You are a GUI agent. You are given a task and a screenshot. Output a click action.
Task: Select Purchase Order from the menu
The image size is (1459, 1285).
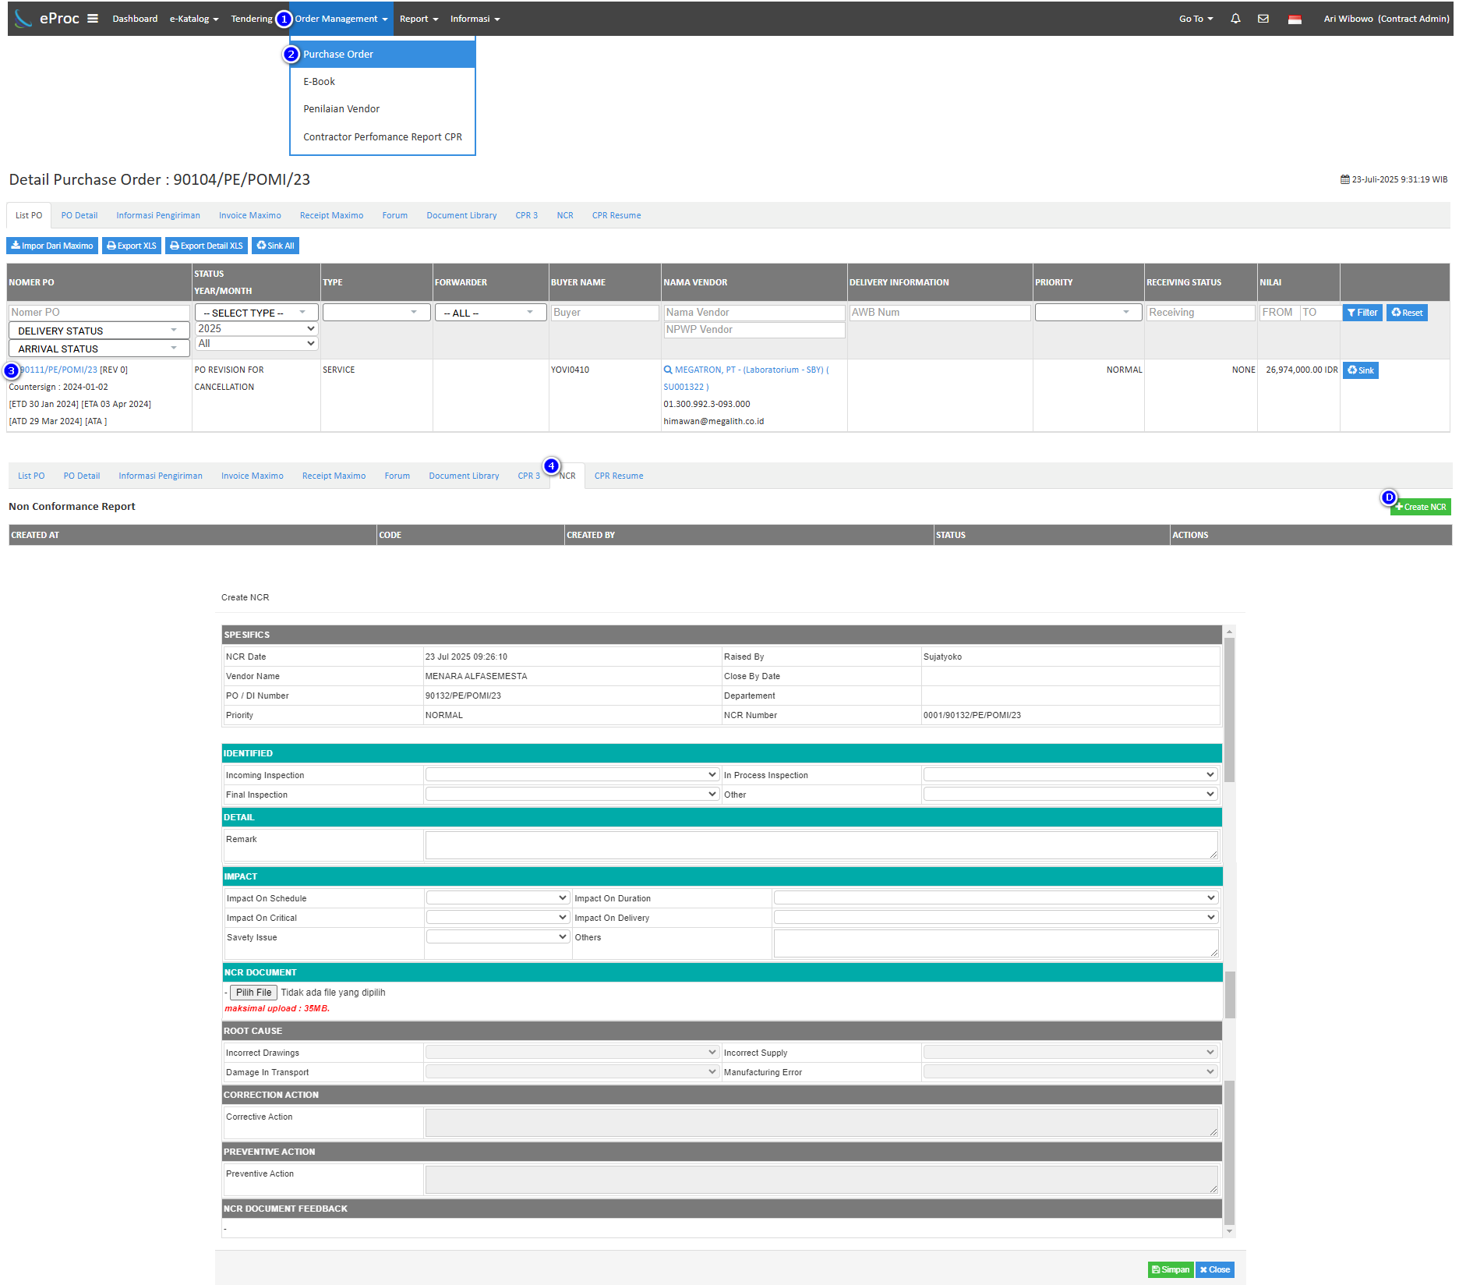pyautogui.click(x=338, y=55)
